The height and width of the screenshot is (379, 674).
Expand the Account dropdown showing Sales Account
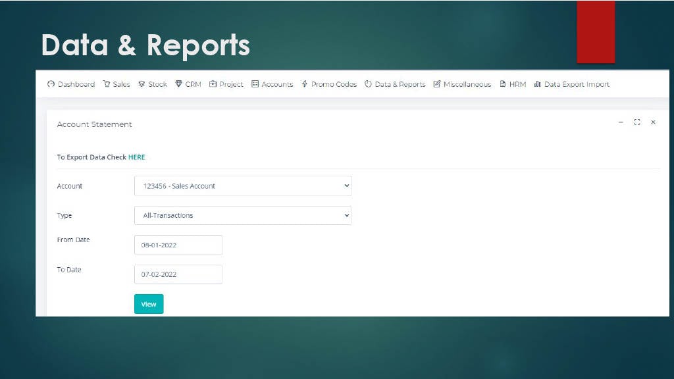point(242,186)
